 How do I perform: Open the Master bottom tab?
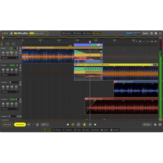pos(105,130)
